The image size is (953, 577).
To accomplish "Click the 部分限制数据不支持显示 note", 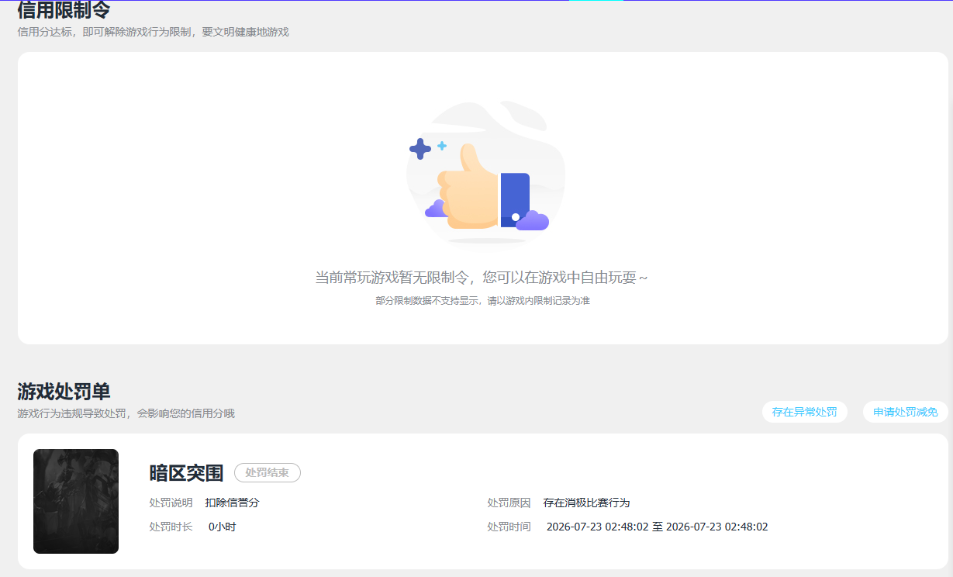I will (482, 300).
